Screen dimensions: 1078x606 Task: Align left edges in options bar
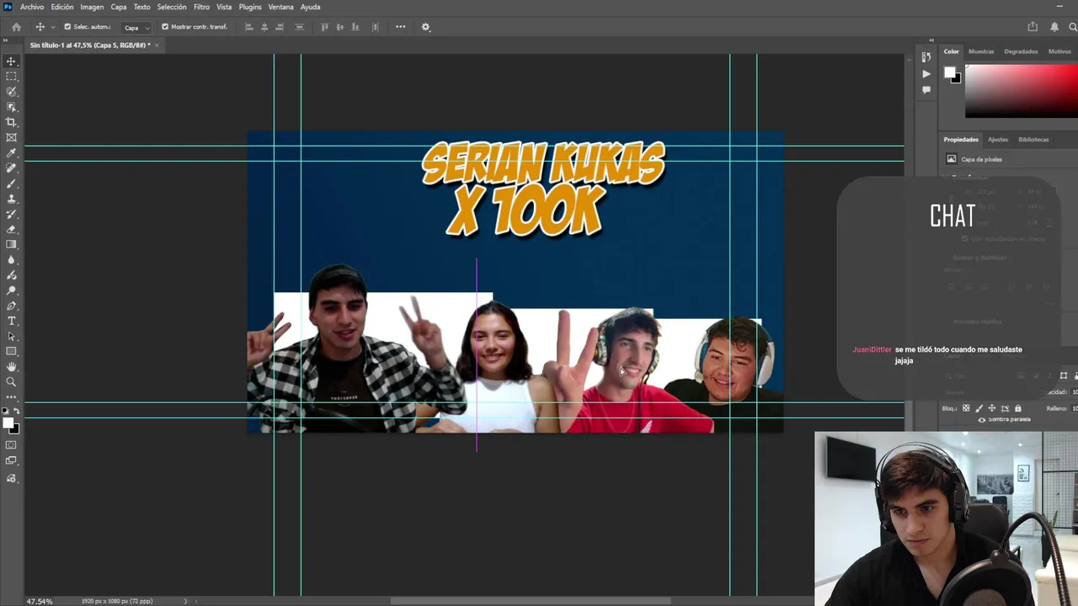coord(248,27)
